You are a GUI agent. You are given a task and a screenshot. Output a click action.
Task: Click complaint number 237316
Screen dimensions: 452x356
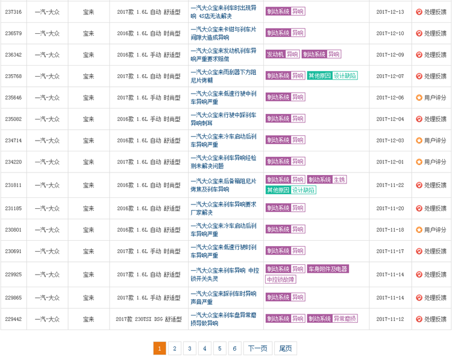13,12
